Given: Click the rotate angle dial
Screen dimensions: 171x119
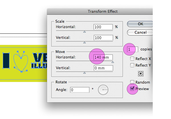Looking at the screenshot, I should 103,90.
